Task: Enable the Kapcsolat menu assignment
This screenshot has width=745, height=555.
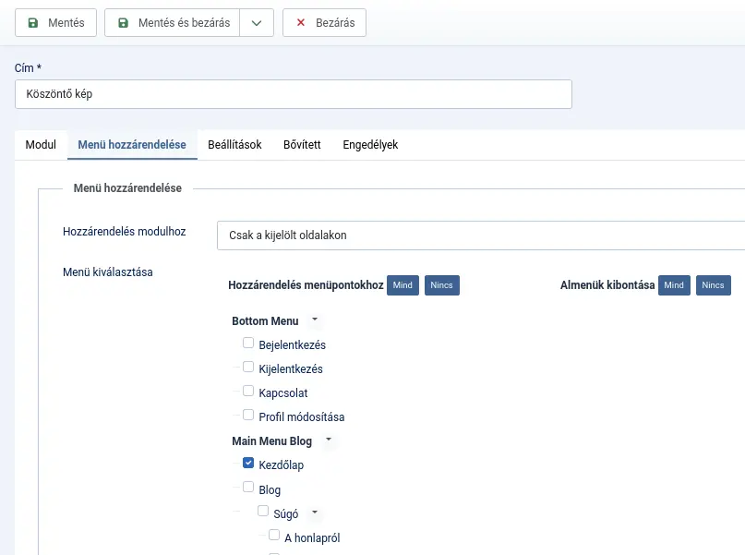Action: 247,390
